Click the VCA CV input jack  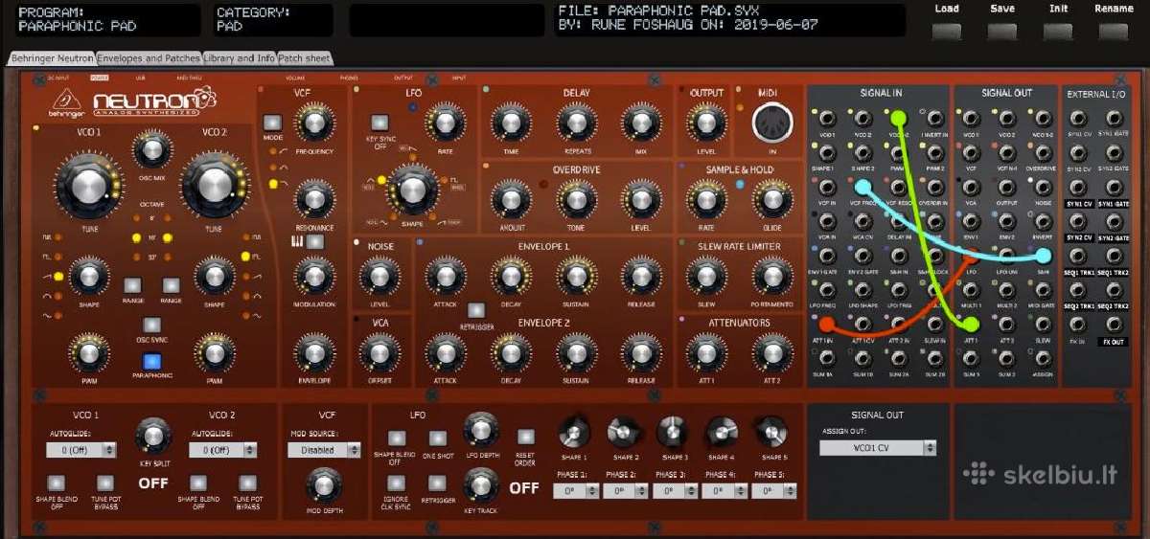pos(862,221)
